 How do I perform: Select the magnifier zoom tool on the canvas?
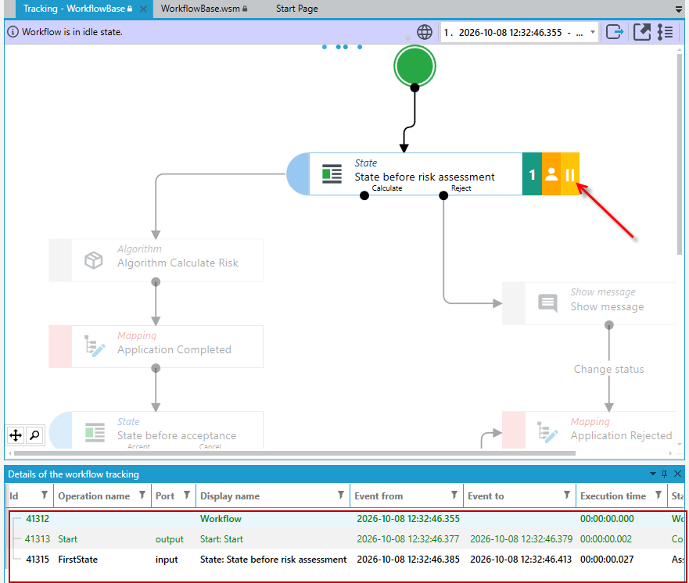click(34, 435)
